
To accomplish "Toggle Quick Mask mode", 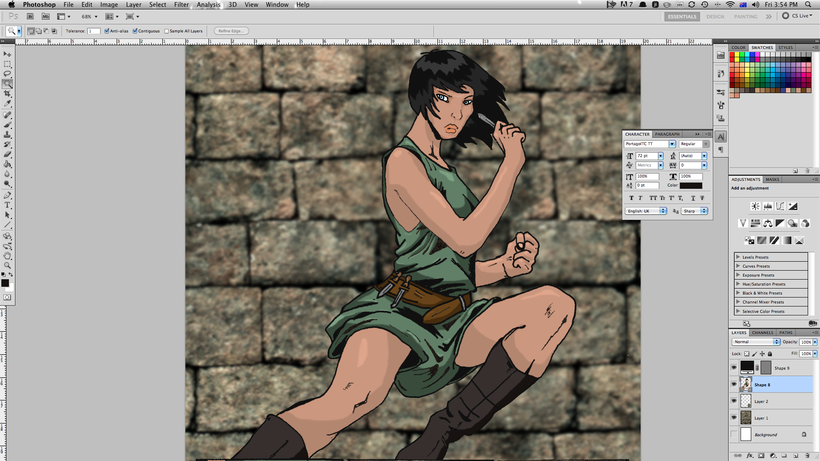I will pos(7,298).
